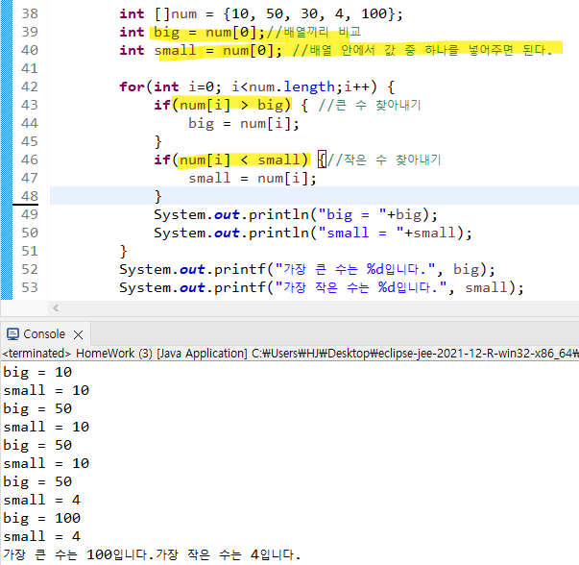
Task: Click 'small = num[0];' highlighted code
Action: [218, 50]
